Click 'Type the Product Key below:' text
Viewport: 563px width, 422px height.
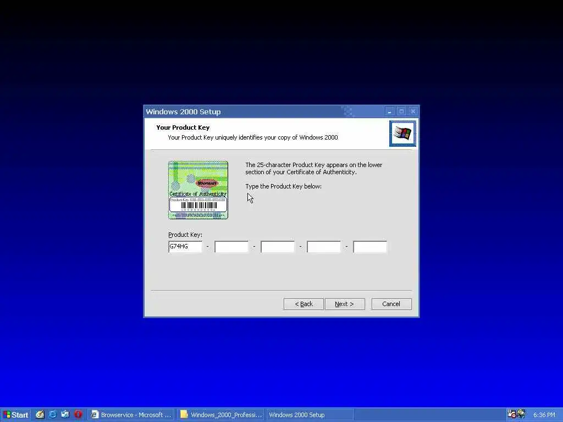click(283, 186)
